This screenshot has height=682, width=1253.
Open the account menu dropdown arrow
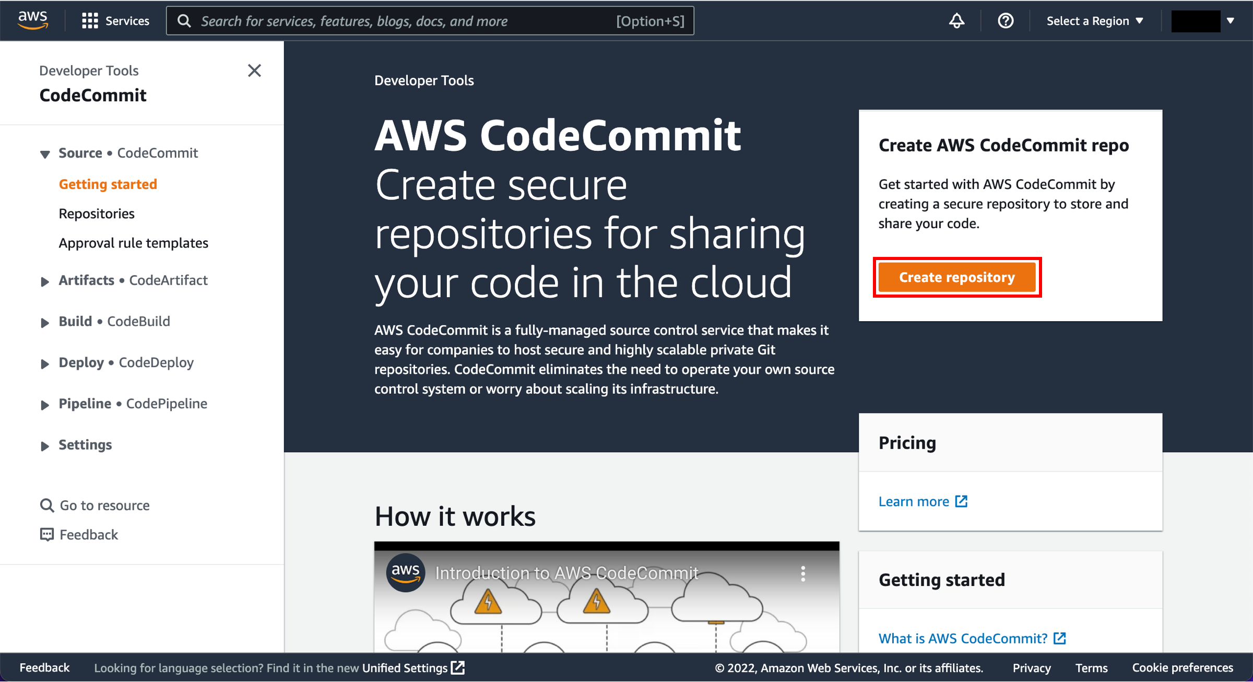(1231, 21)
